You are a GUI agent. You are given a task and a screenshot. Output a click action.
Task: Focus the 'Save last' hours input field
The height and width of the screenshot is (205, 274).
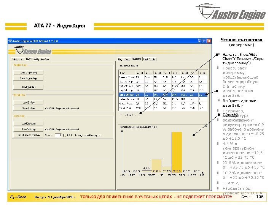(58, 135)
